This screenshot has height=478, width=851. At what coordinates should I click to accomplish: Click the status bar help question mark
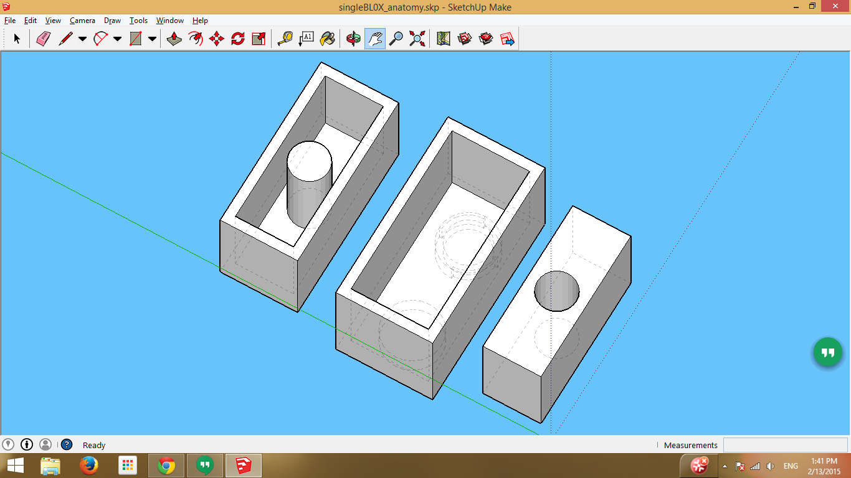[x=65, y=444]
